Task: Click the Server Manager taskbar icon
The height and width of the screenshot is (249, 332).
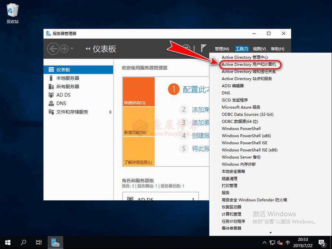Action: pos(55,242)
